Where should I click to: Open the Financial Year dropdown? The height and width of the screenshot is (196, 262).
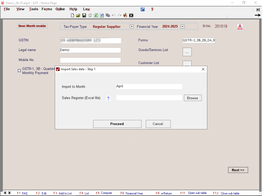click(182, 27)
